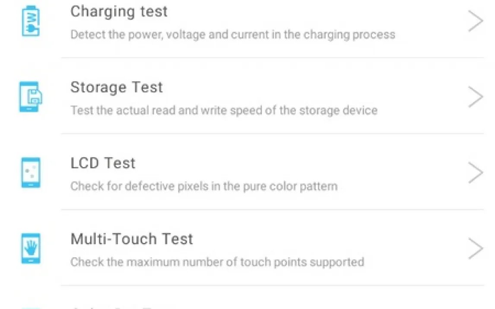This screenshot has height=309, width=495.
Task: Tap 'Check the maximum number of touch points' text
Action: point(217,262)
